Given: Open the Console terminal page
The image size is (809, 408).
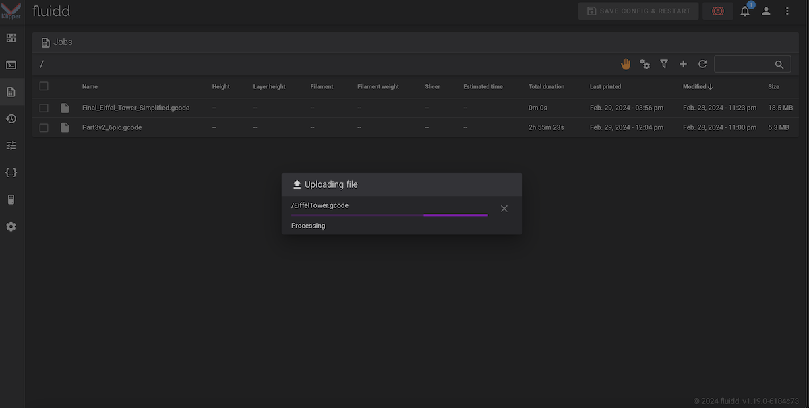Looking at the screenshot, I should click(11, 65).
